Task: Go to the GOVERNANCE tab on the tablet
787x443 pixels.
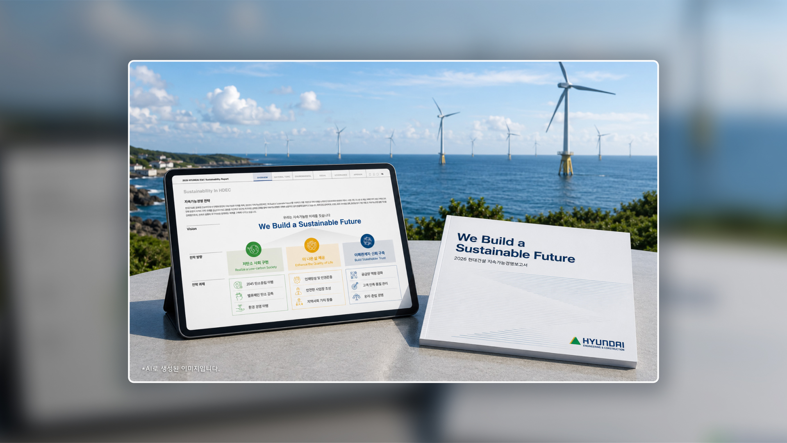Action: click(x=341, y=175)
